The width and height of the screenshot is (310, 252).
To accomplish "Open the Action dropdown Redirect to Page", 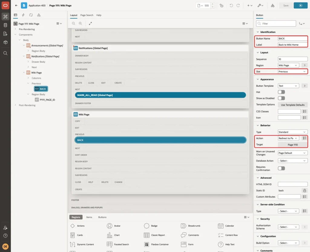I will [x=288, y=138].
